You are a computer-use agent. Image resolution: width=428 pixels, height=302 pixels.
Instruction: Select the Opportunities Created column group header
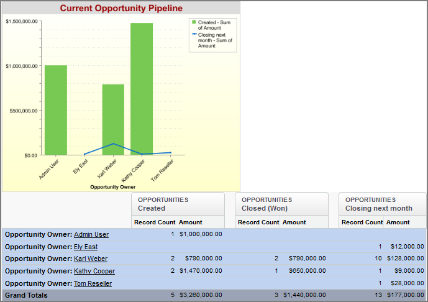click(178, 204)
